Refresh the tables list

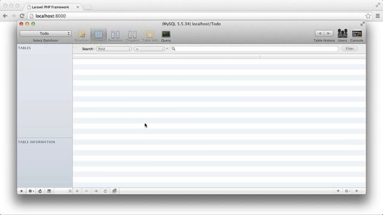(40, 191)
